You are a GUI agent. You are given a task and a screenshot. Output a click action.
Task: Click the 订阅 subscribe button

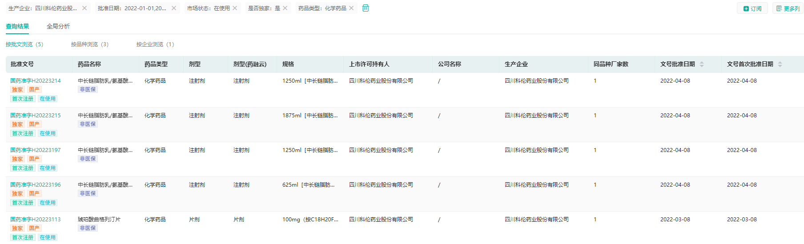coord(752,8)
